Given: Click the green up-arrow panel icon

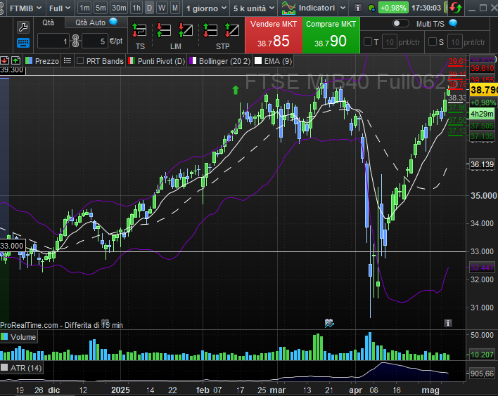Looking at the screenshot, I should tap(15, 60).
